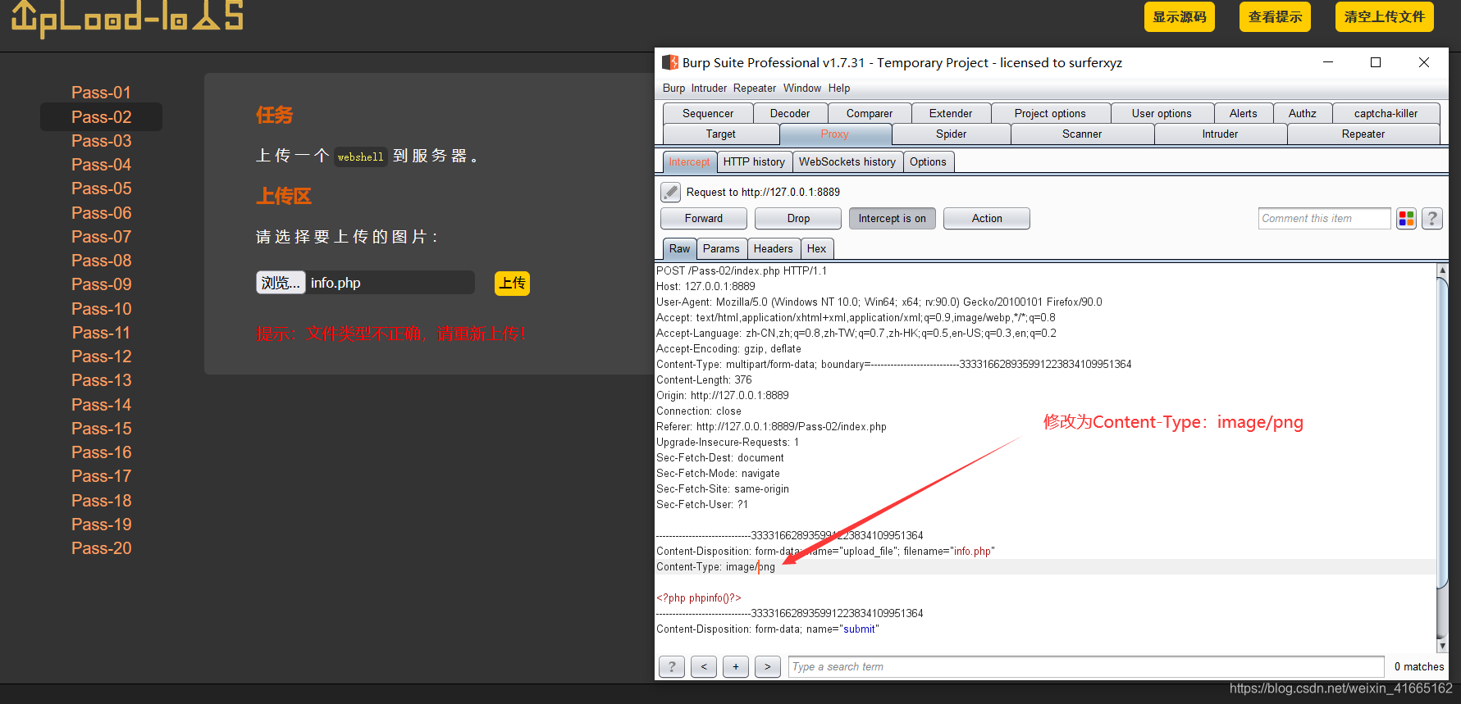Open Pass-01 in the sidebar
This screenshot has height=704, width=1461.
coord(101,93)
